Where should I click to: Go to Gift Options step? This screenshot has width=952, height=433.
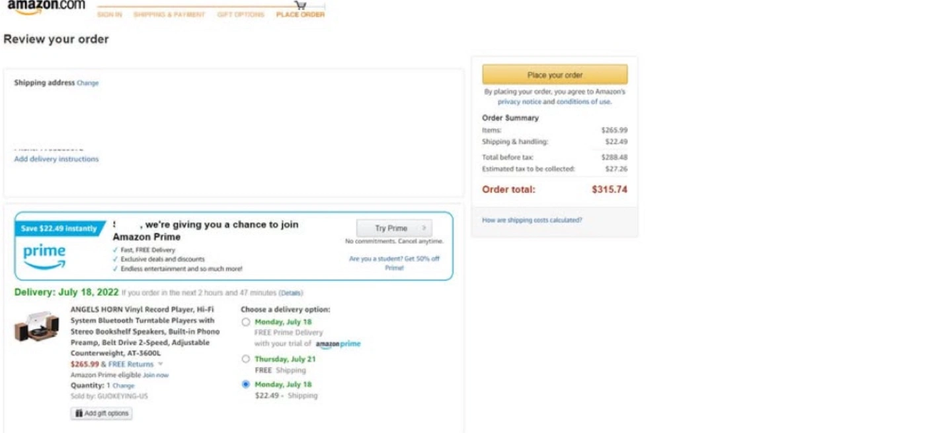tap(241, 15)
